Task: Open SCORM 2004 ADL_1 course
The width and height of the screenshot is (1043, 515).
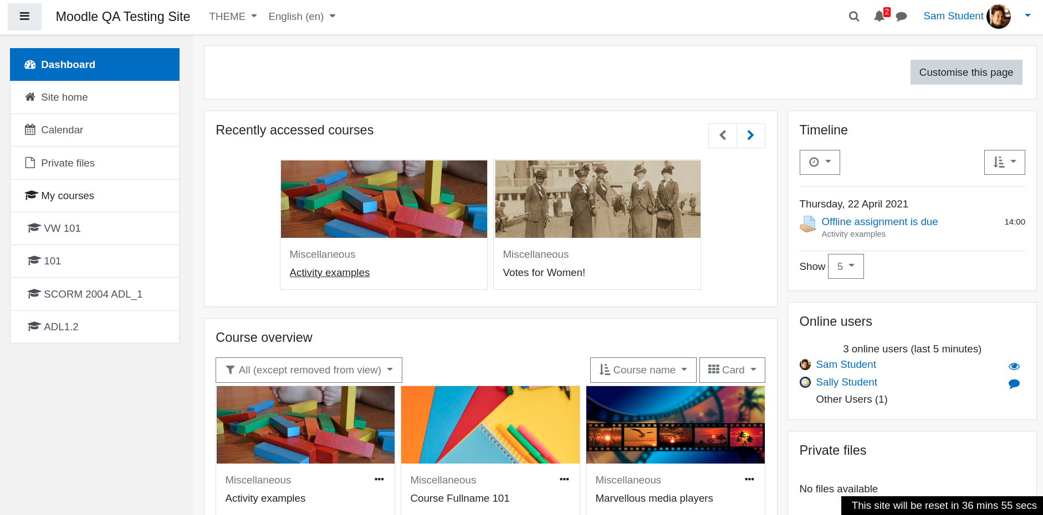Action: point(95,294)
